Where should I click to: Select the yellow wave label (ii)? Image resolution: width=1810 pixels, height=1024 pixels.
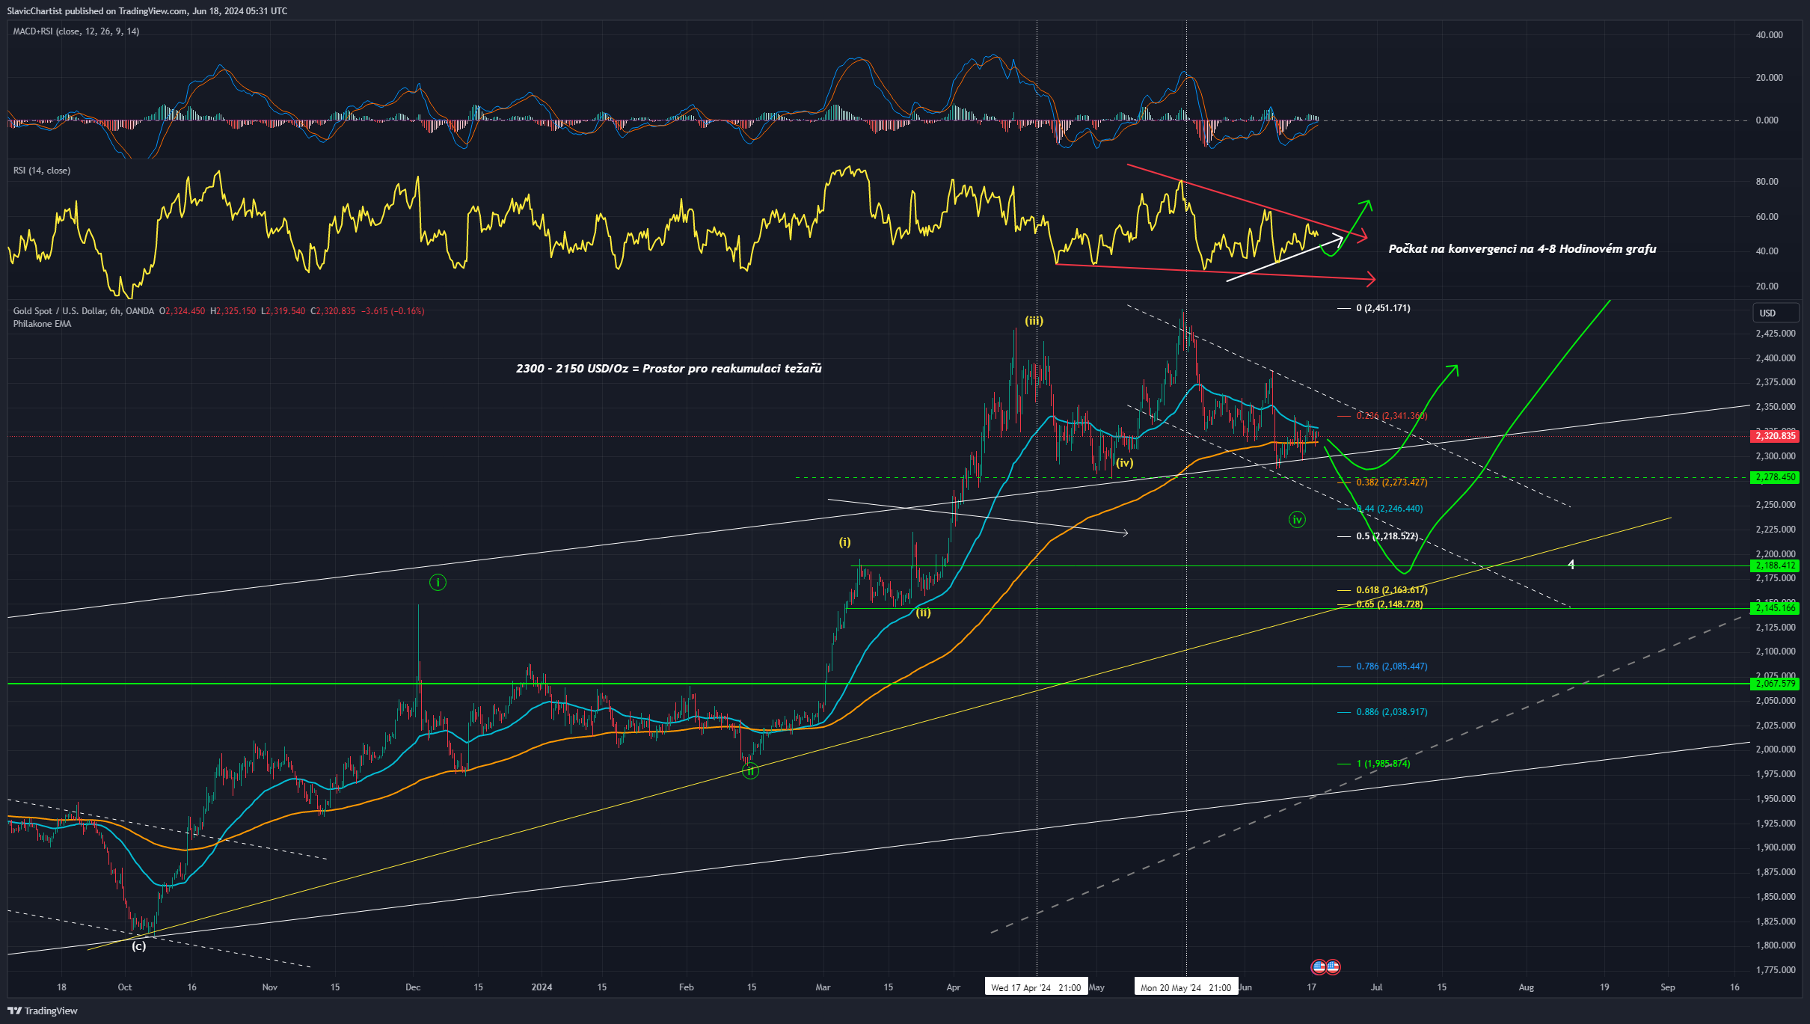[924, 613]
